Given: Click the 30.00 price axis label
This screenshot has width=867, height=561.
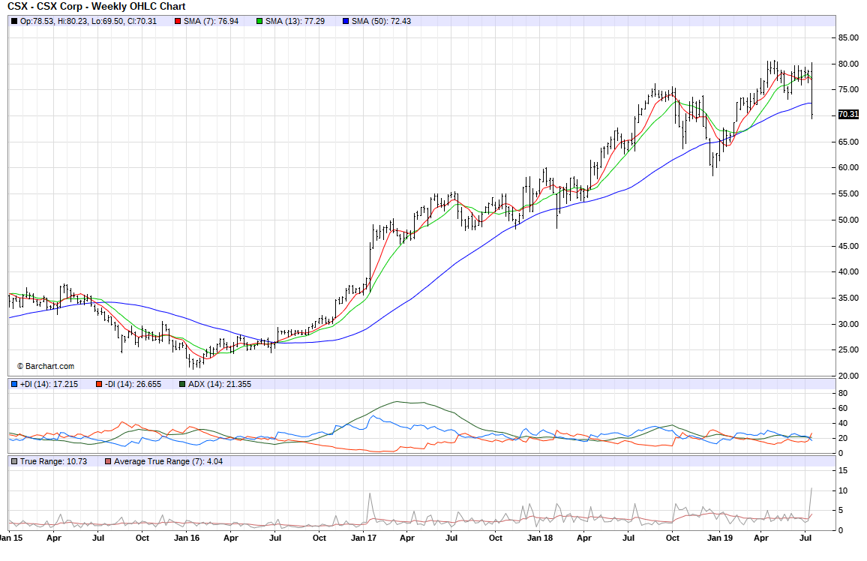Looking at the screenshot, I should [848, 324].
